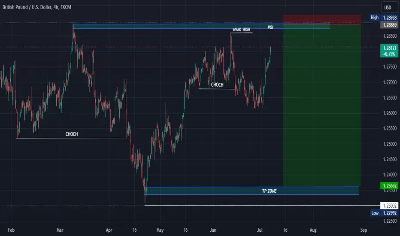Click the 1.25000 price scale value
Screen dimensions: 400x236
pos(390,144)
